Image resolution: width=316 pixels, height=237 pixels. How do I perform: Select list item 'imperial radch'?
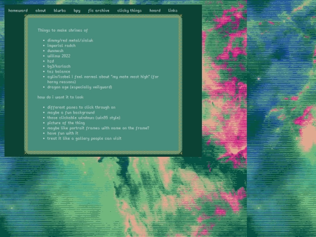tap(61, 46)
